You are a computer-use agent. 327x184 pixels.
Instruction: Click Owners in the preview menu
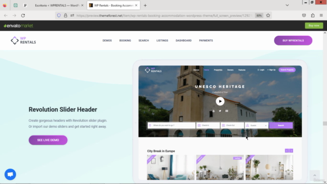pyautogui.click(x=230, y=70)
